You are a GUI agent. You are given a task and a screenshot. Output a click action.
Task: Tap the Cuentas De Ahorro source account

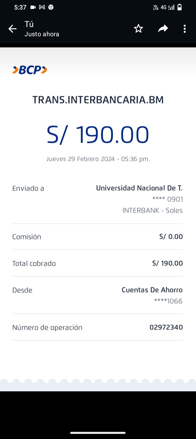click(x=152, y=290)
